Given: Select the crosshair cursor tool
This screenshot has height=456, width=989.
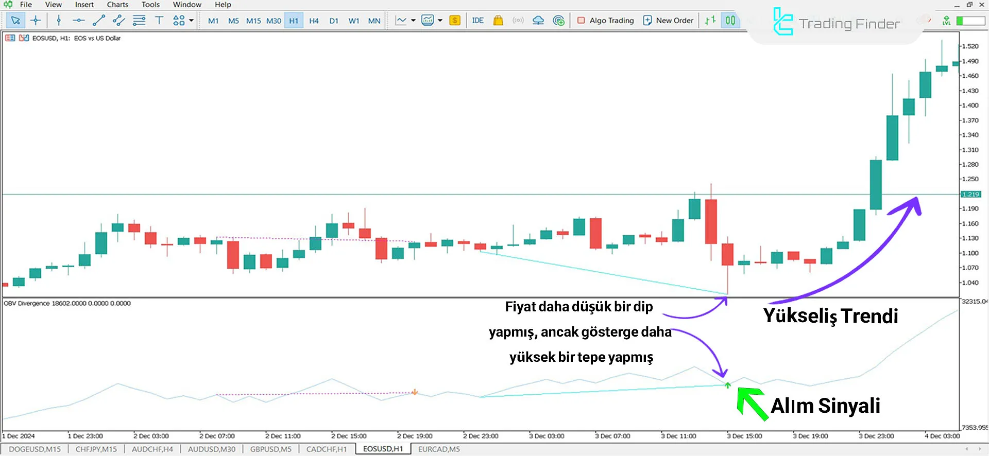Looking at the screenshot, I should point(36,21).
